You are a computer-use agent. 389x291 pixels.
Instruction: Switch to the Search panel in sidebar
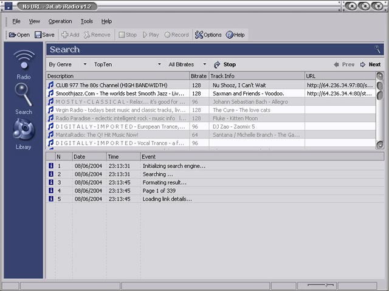click(x=24, y=99)
